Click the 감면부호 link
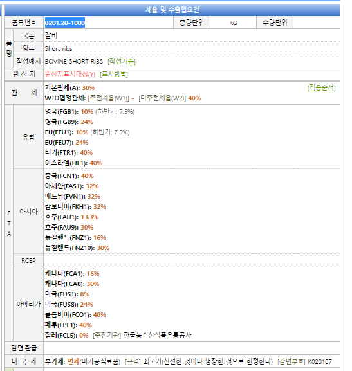 (x=292, y=361)
